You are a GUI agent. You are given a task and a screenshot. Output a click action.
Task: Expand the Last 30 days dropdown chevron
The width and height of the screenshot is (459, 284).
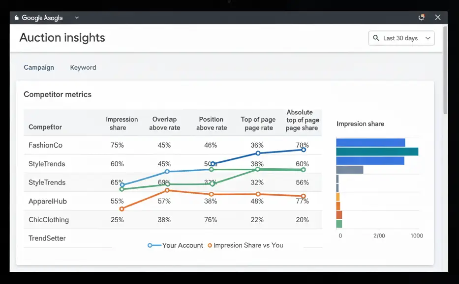click(x=428, y=38)
